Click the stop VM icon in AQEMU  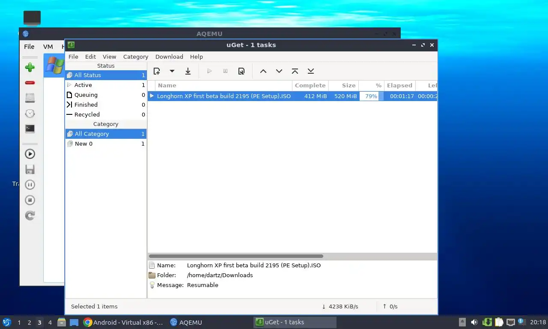pyautogui.click(x=30, y=200)
